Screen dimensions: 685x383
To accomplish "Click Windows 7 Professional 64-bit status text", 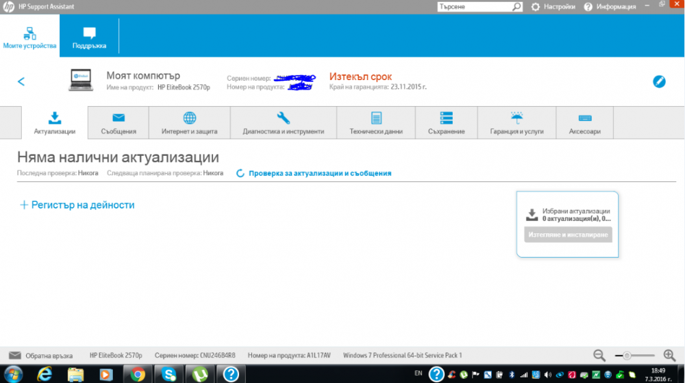I will tap(402, 356).
